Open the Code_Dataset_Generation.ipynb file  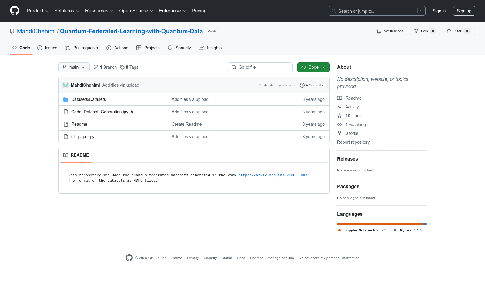[102, 112]
